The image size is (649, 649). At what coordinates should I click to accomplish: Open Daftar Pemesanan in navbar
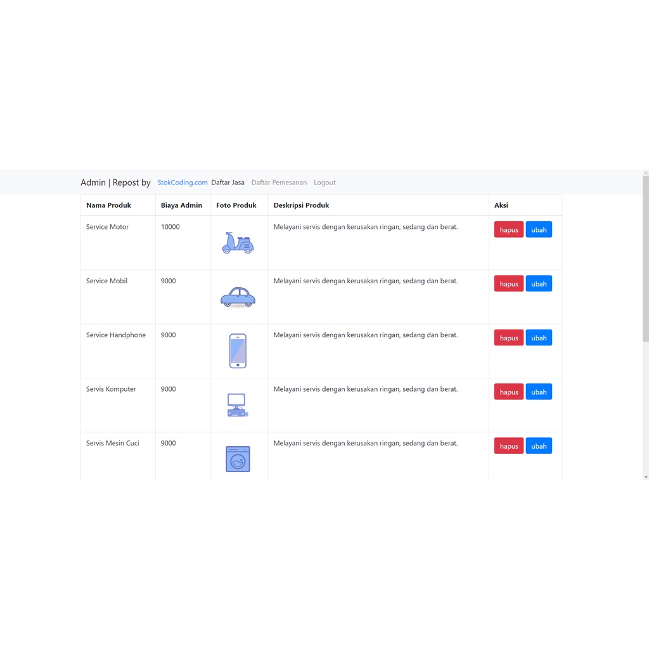[x=279, y=183]
